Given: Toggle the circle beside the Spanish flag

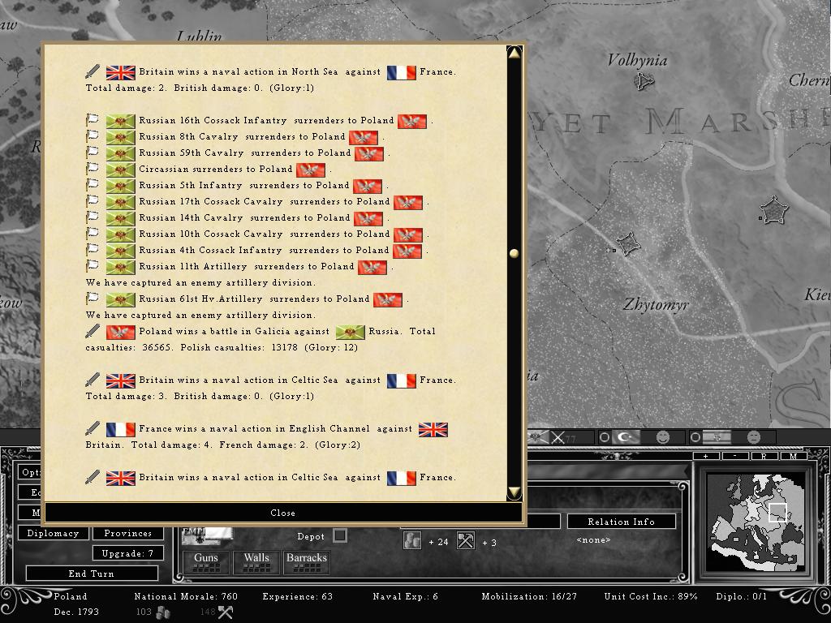Looking at the screenshot, I should pos(695,437).
